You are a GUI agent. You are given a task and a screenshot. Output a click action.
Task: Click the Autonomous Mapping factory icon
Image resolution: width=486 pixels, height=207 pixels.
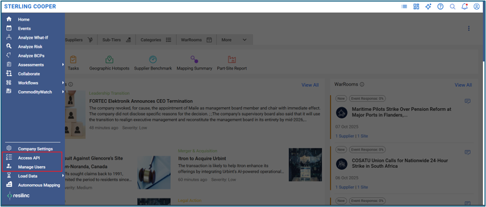coord(9,185)
